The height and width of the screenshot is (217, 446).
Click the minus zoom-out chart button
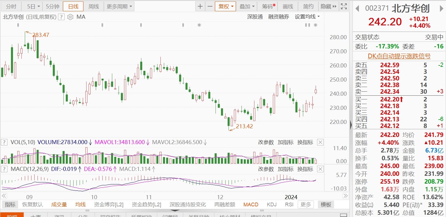pyautogui.click(x=210, y=6)
